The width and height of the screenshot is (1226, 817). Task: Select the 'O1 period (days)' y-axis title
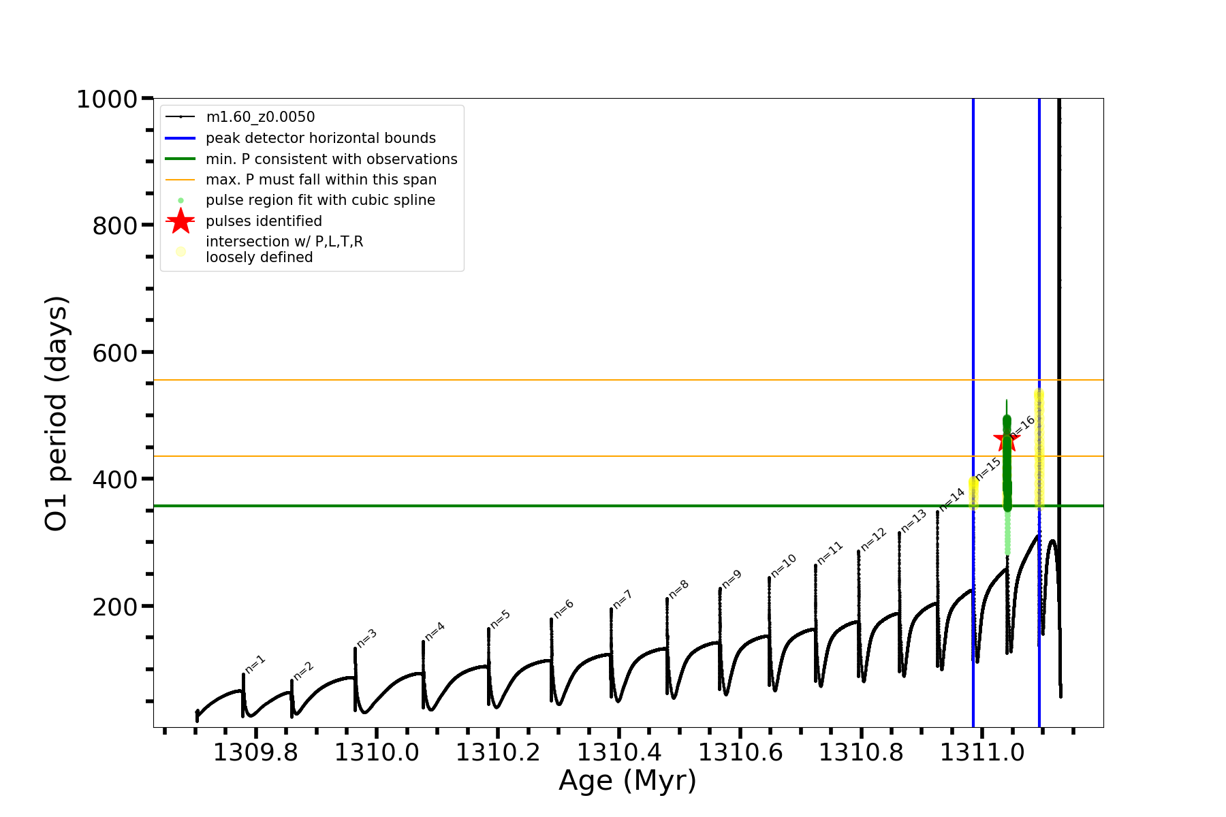tap(57, 413)
